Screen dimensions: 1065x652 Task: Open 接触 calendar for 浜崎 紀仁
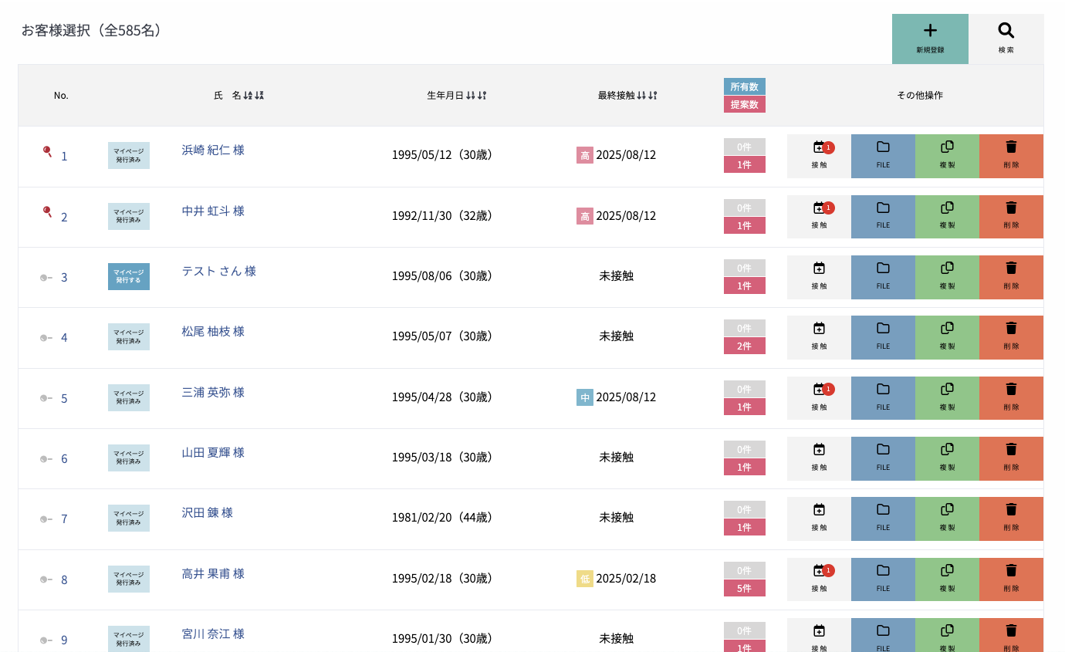(819, 156)
